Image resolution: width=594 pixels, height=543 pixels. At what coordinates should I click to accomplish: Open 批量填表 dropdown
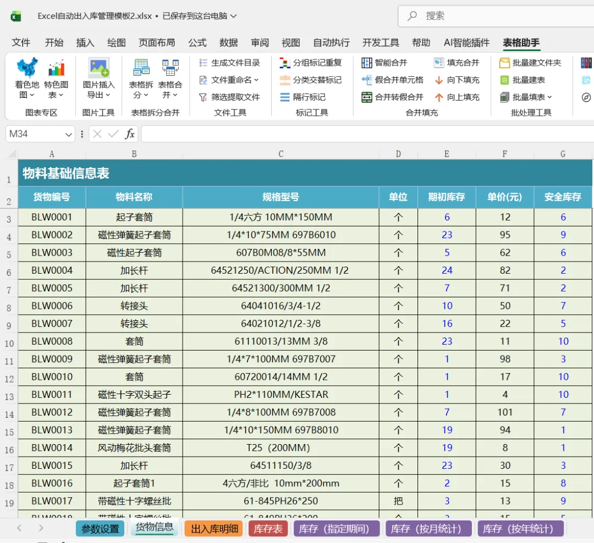pos(526,97)
